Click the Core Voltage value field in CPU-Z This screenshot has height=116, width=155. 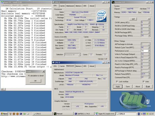pyautogui.click(x=90, y=20)
